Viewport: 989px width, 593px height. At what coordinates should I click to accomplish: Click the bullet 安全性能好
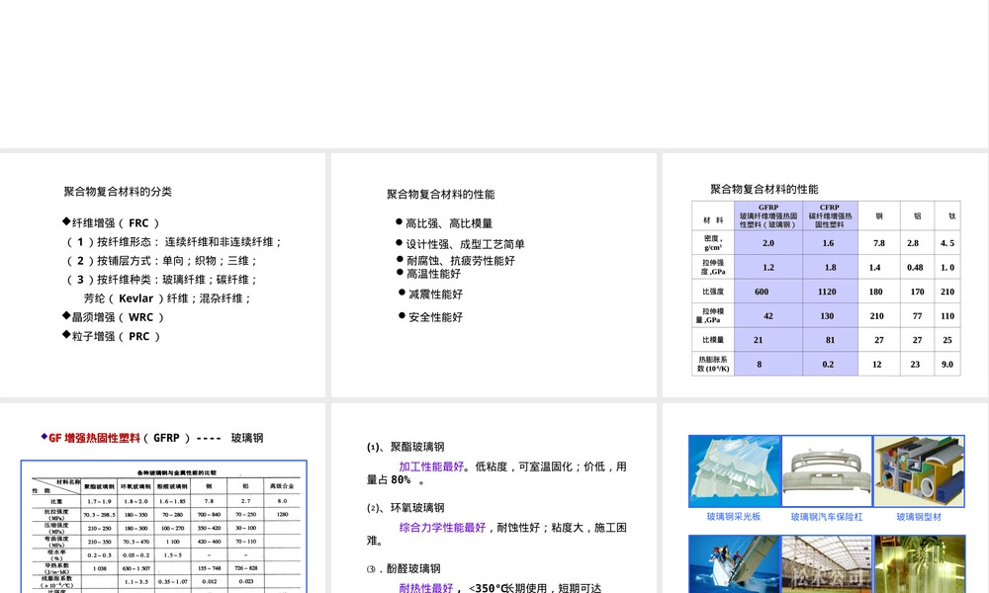(431, 317)
